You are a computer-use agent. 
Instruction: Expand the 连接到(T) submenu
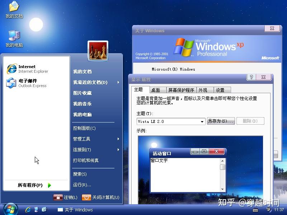(x=96, y=150)
